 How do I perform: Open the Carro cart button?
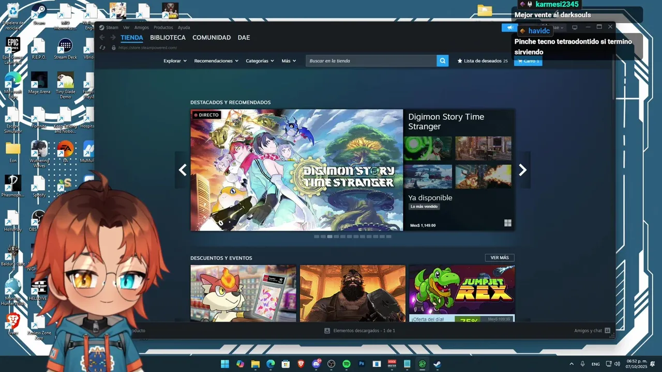(528, 61)
